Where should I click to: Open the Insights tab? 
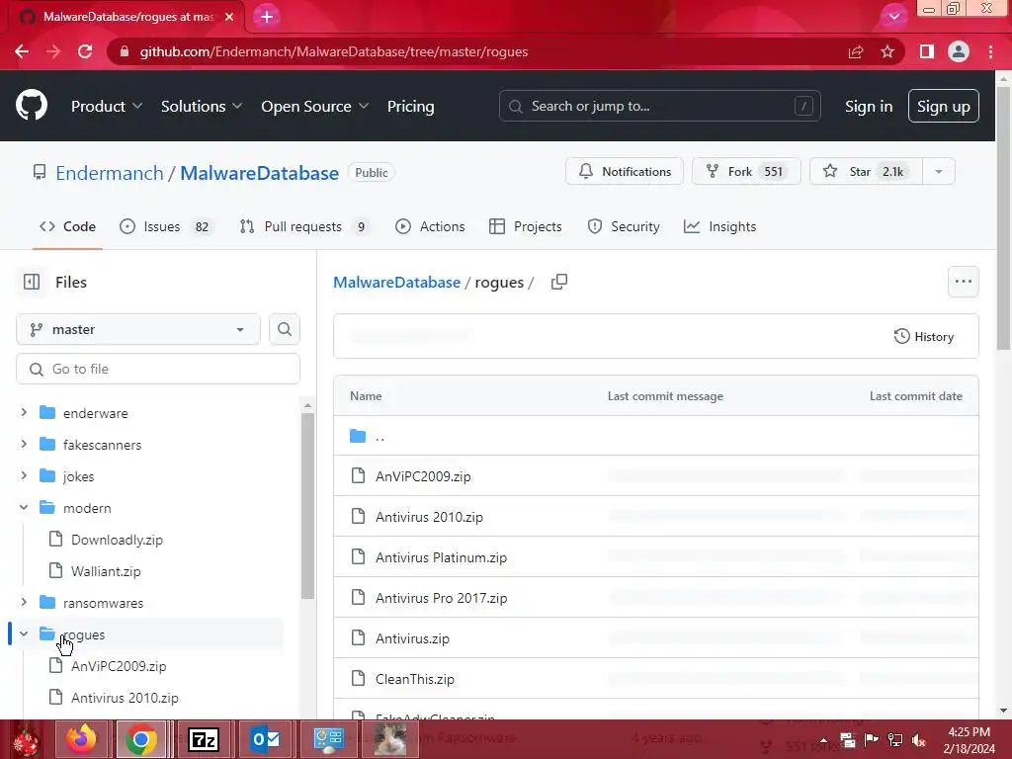click(719, 226)
